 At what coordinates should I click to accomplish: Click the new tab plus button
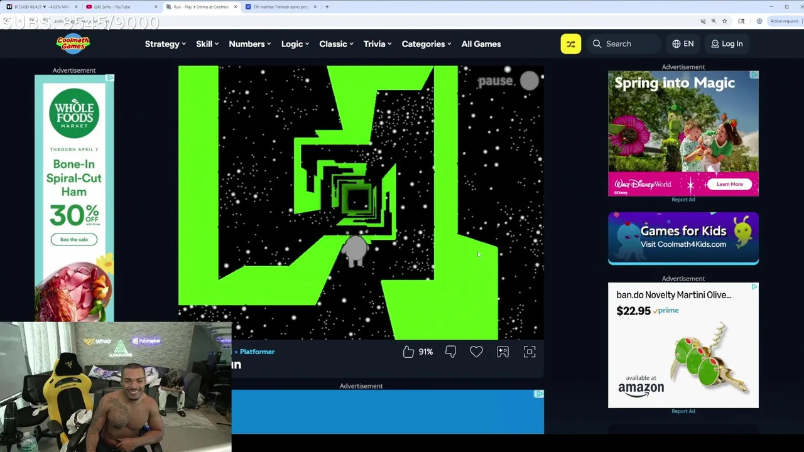tap(327, 7)
